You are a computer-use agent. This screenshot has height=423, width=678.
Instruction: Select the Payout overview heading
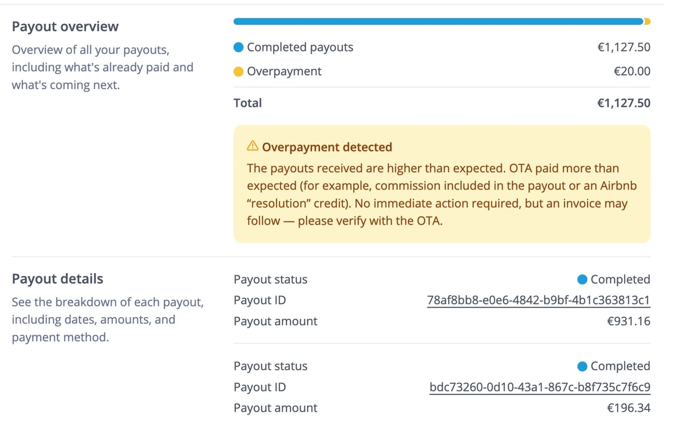point(65,26)
